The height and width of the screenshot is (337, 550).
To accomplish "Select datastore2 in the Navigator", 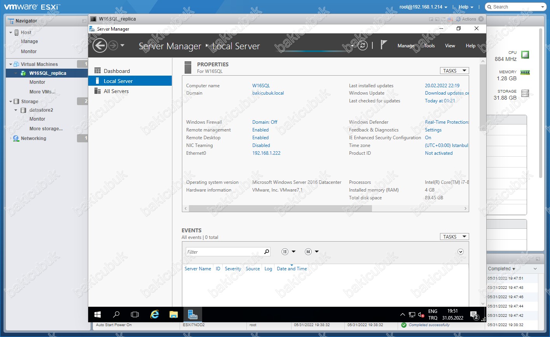I will click(x=41, y=110).
